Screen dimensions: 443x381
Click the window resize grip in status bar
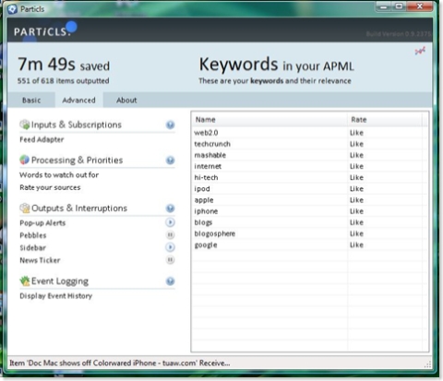(427, 364)
